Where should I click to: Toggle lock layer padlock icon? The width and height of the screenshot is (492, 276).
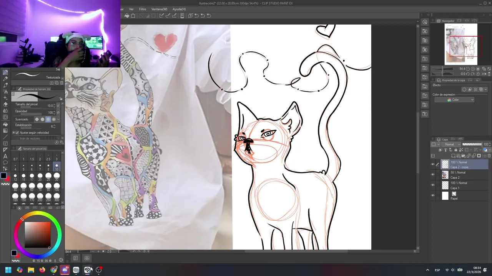456,150
